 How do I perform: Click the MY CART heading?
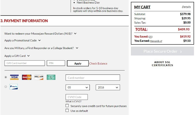pyautogui.click(x=142, y=7)
